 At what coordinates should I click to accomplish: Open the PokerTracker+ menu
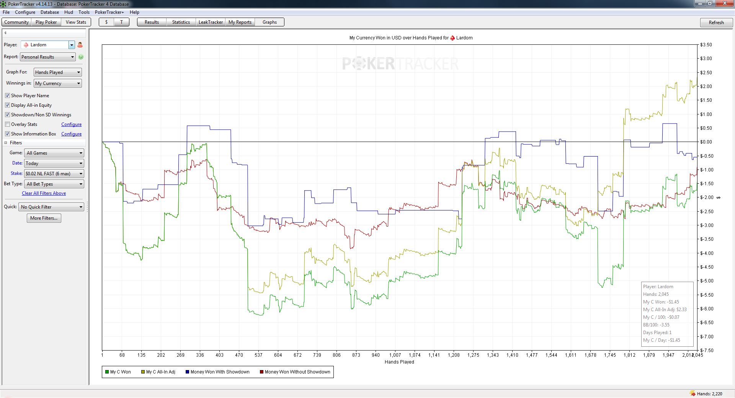pyautogui.click(x=109, y=12)
